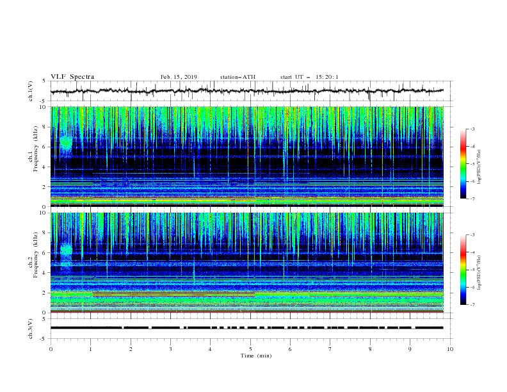Viewport: 507px width, 392px height.
Task: Click the ch.3 black signal bar
Action: tap(246, 328)
